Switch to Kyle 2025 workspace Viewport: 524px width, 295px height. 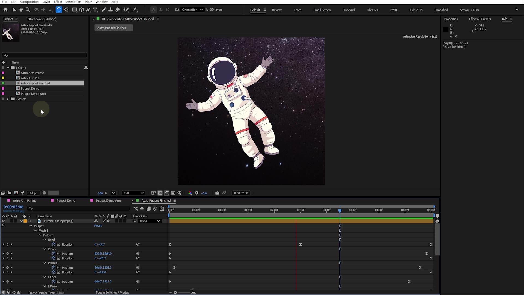click(416, 10)
